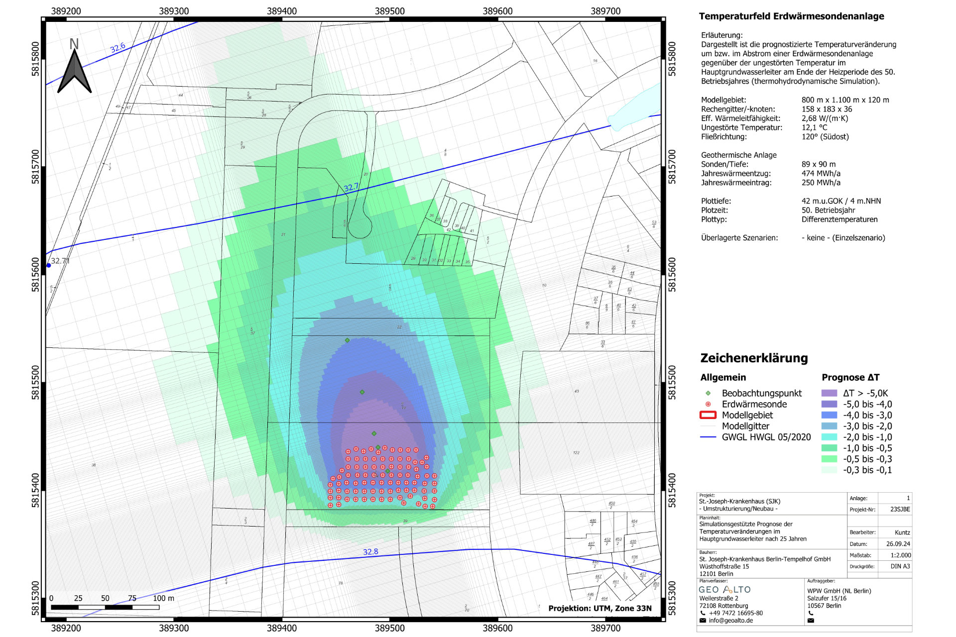956x637 pixels.
Task: Click the 32.8 groundwater contour label
Action: coord(370,552)
